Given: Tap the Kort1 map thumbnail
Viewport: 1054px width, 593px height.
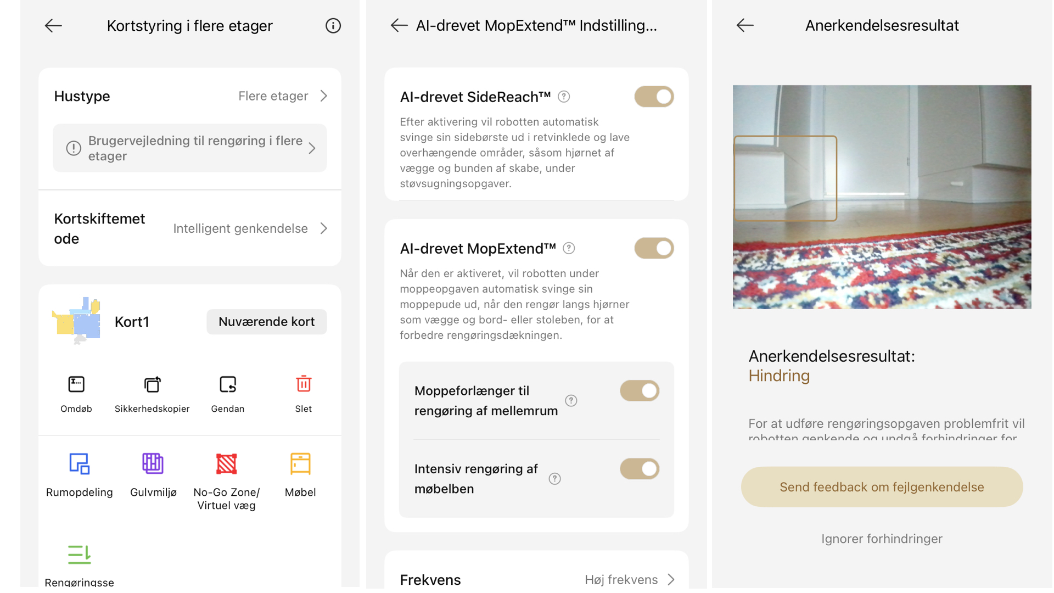Looking at the screenshot, I should point(77,321).
